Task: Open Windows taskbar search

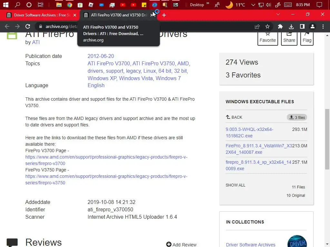Action: click(x=17, y=5)
